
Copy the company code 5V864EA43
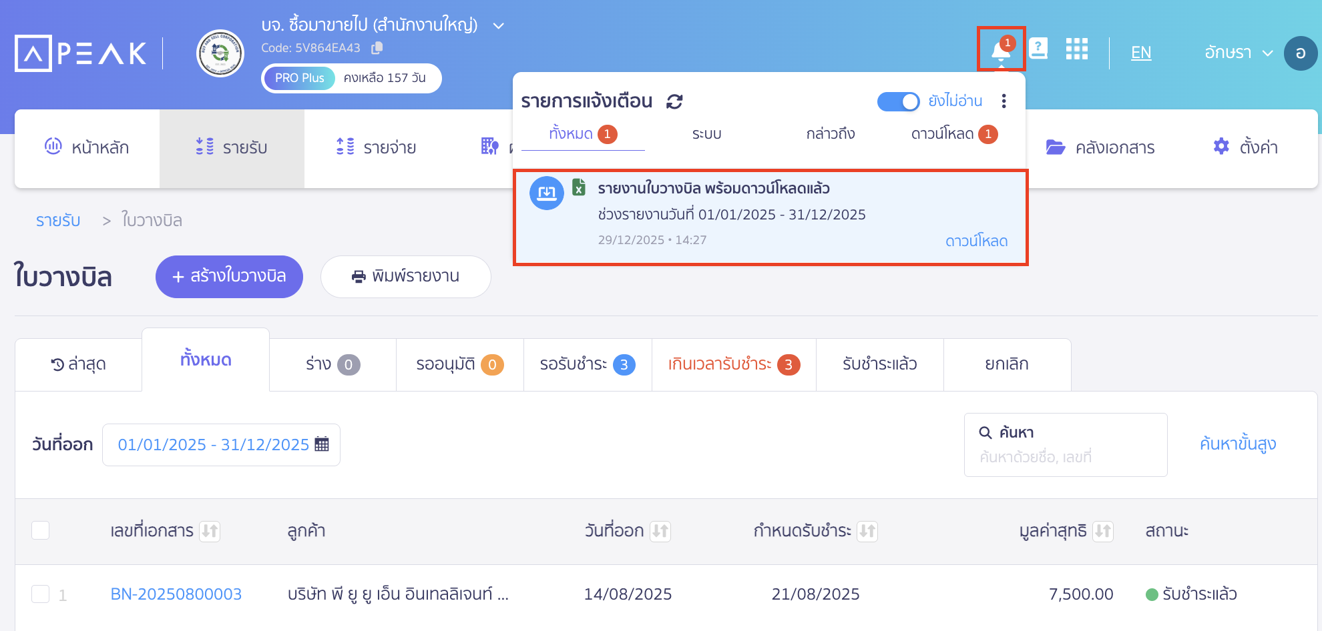pos(377,47)
